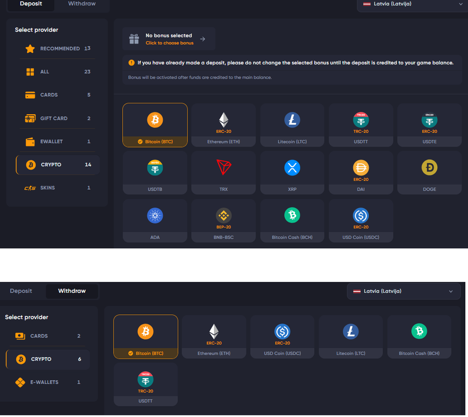Select Litecoin (LTC) withdraw option
Viewport: 468px width, 417px height.
(351, 337)
